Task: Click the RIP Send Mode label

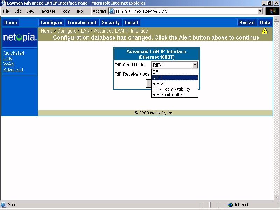Action: [129, 65]
